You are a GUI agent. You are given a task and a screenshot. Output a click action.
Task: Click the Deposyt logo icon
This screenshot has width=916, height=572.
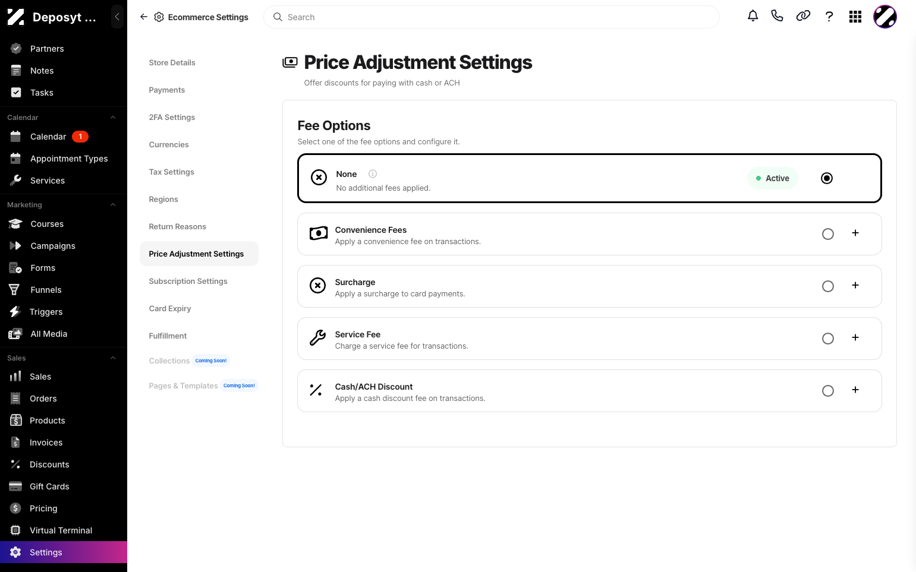16,17
